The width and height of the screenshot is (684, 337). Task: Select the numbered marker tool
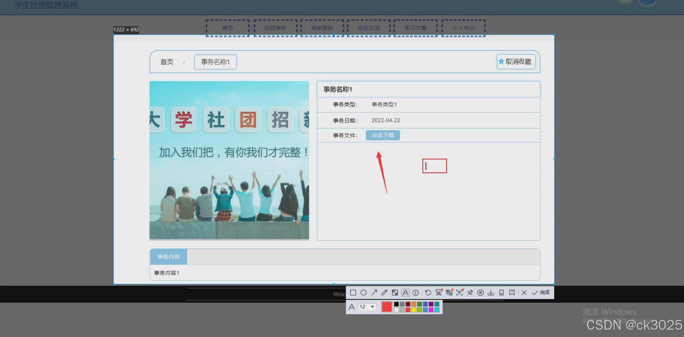(x=416, y=292)
